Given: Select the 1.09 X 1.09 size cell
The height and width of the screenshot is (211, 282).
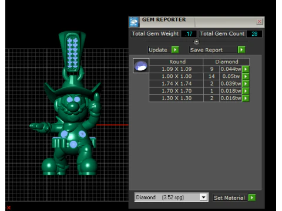Looking at the screenshot, I should coord(176,69).
